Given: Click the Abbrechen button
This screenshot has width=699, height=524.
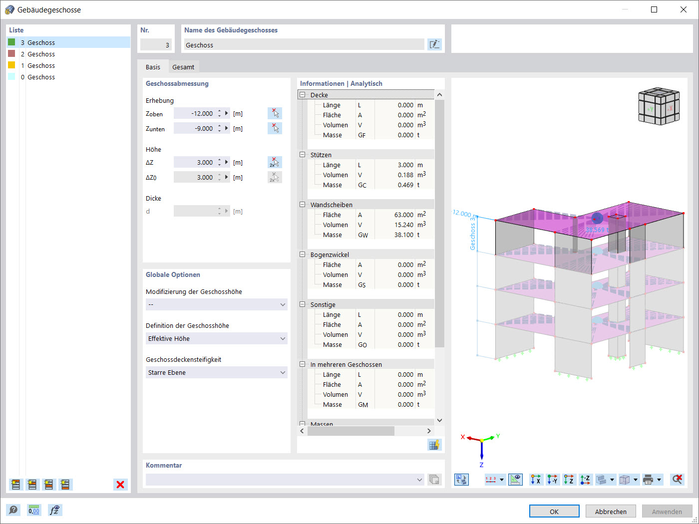Looking at the screenshot, I should pyautogui.click(x=611, y=512).
